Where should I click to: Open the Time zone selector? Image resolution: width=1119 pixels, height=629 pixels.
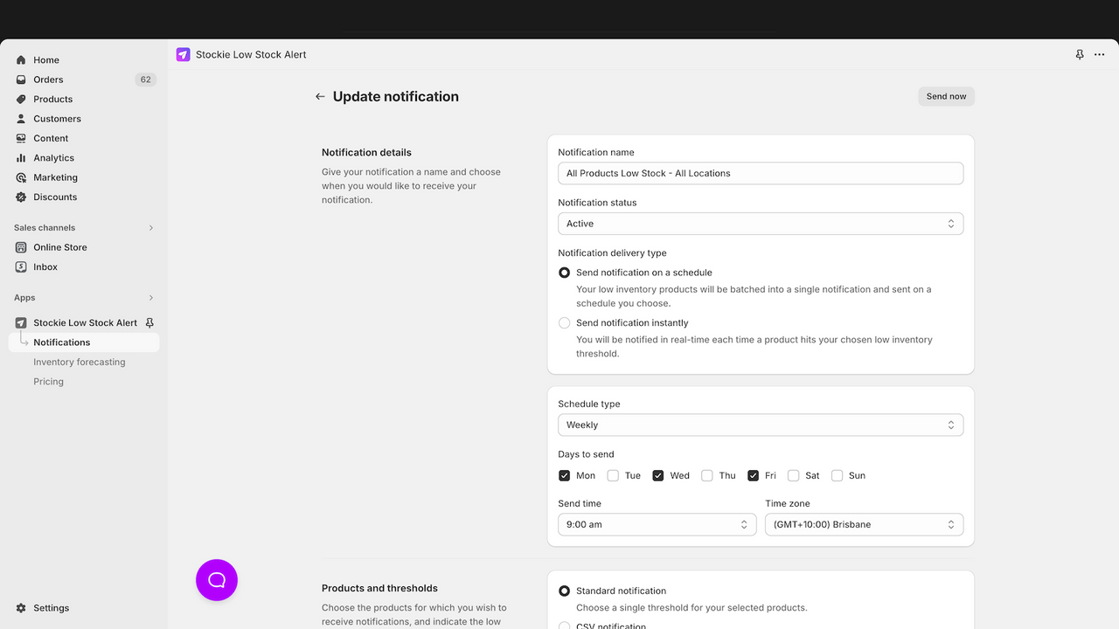(864, 524)
